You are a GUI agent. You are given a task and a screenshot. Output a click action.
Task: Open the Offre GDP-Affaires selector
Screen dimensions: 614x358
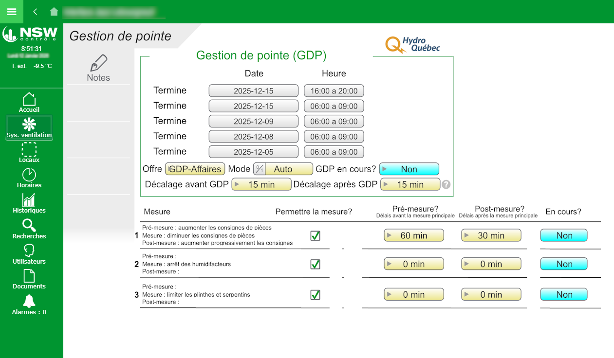tap(195, 169)
